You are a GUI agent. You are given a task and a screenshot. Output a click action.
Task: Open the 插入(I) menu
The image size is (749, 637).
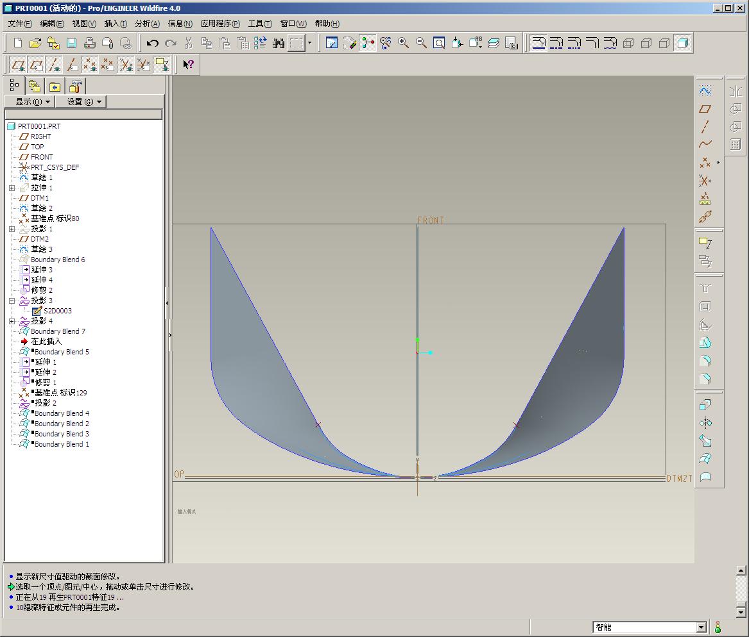[116, 24]
